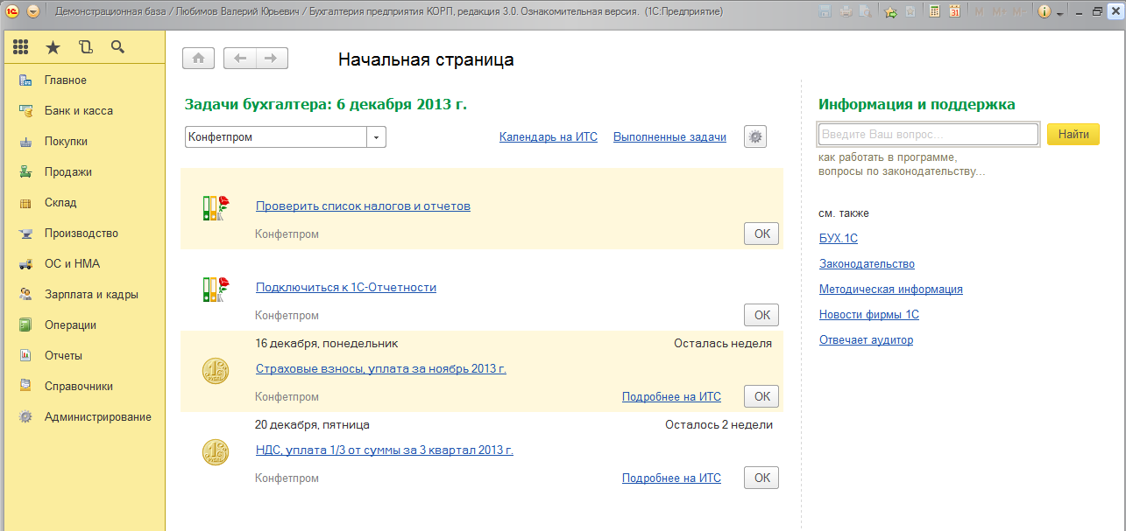
Task: Expand the Конфетпром organization dropdown arrow
Action: point(377,137)
